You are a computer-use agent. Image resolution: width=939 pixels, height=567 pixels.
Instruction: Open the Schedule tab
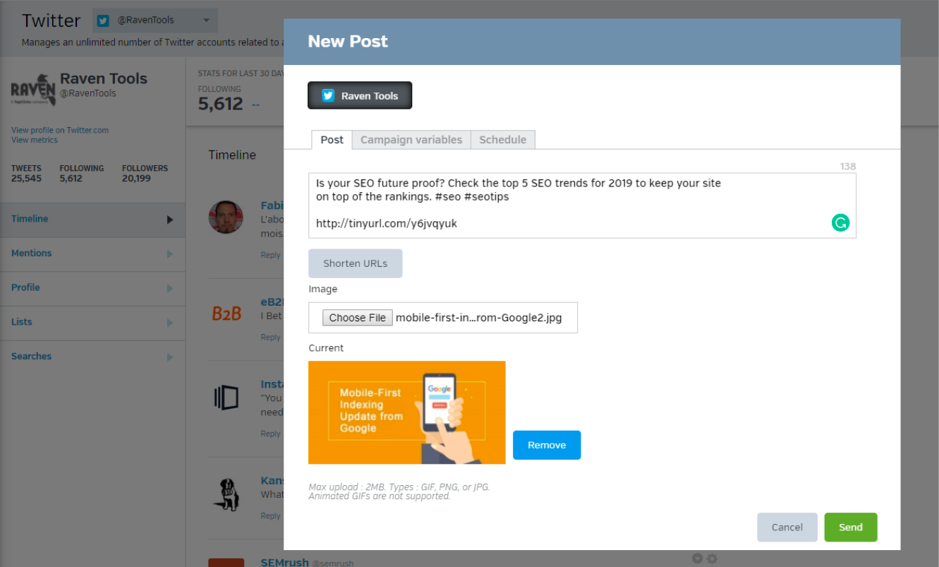[x=503, y=140]
